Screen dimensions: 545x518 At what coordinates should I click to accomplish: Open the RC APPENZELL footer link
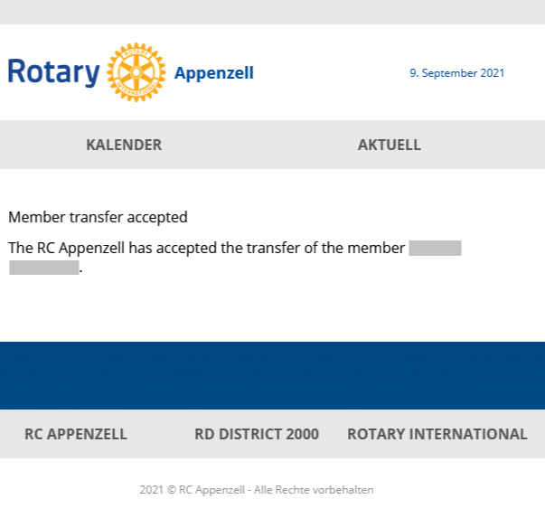(76, 434)
